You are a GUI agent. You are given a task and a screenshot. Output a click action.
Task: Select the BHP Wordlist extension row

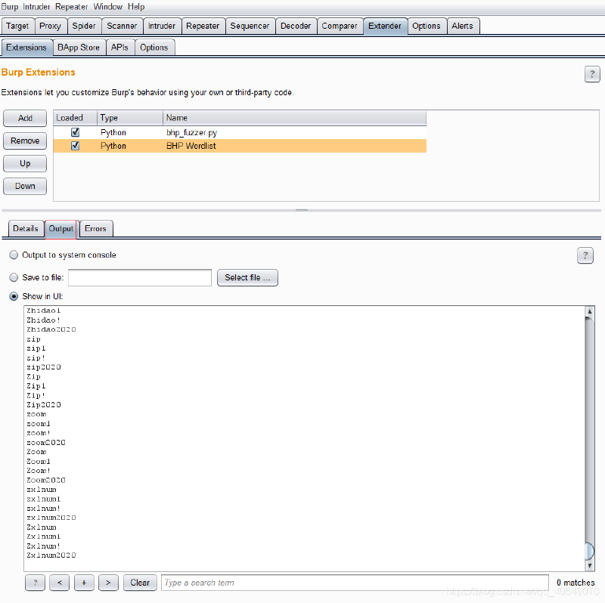(x=240, y=146)
